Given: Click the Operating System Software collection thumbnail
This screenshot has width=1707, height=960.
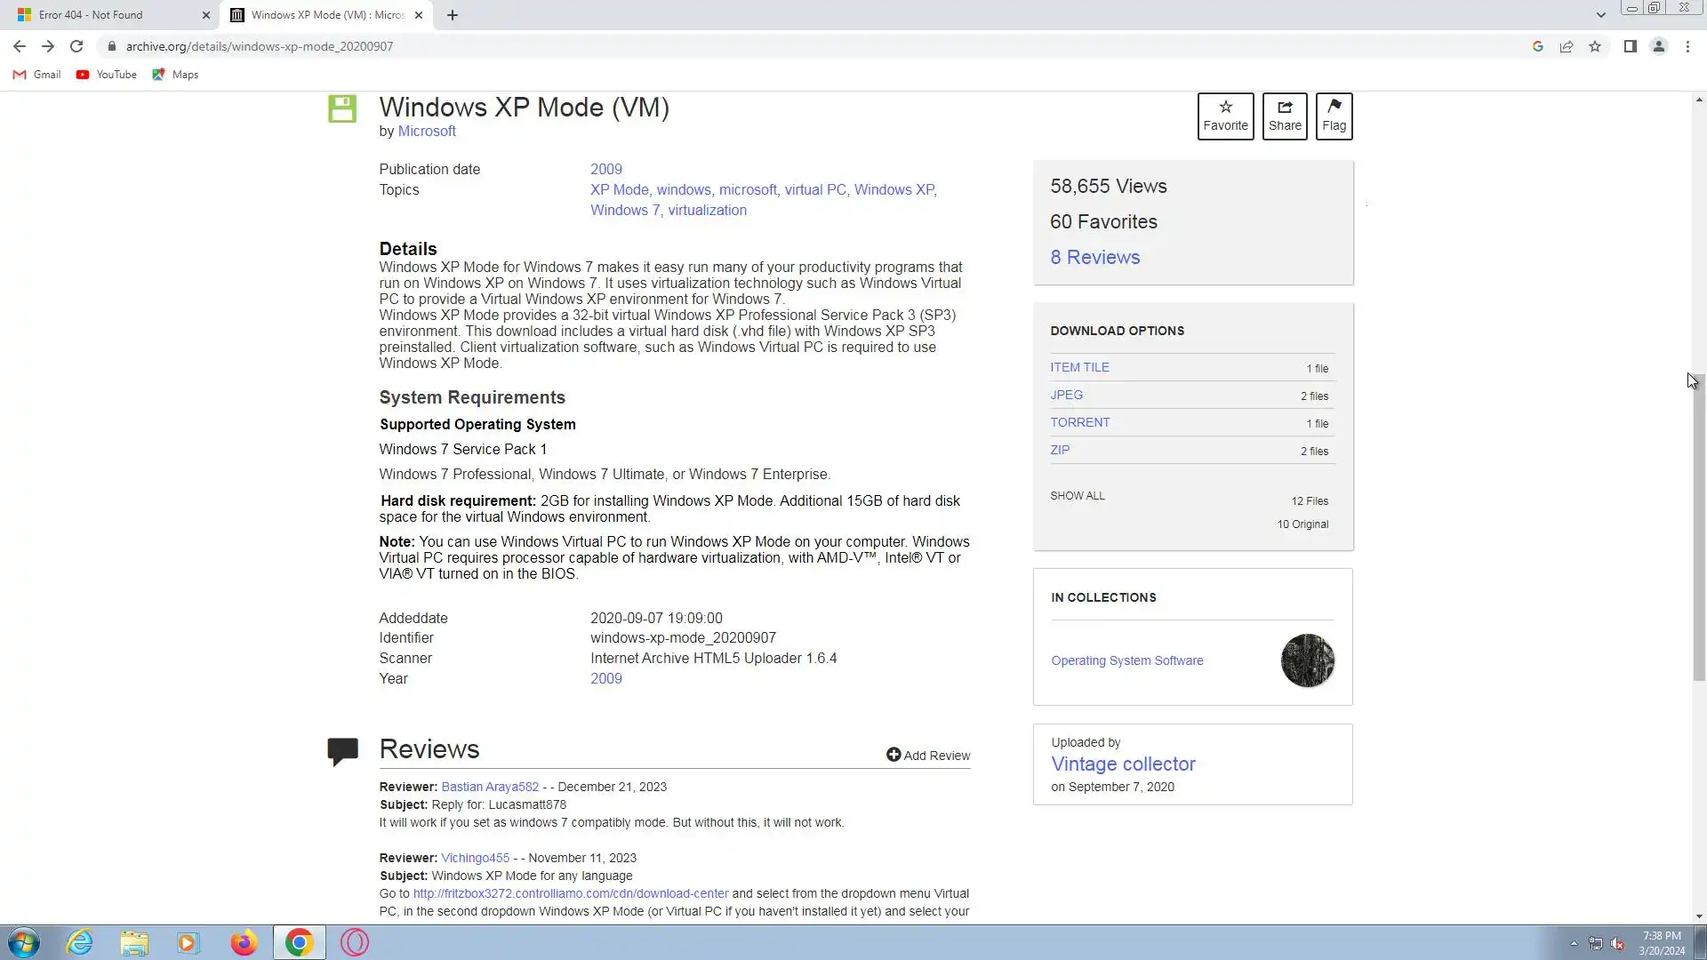Looking at the screenshot, I should (1307, 660).
